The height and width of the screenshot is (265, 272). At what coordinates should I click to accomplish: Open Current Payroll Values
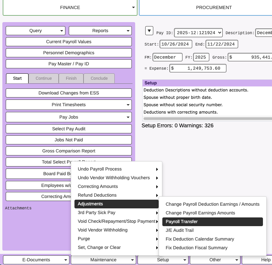click(x=69, y=42)
